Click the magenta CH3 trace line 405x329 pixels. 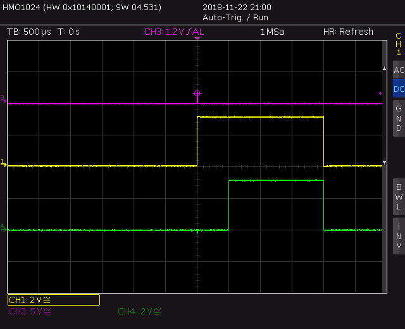195,104
